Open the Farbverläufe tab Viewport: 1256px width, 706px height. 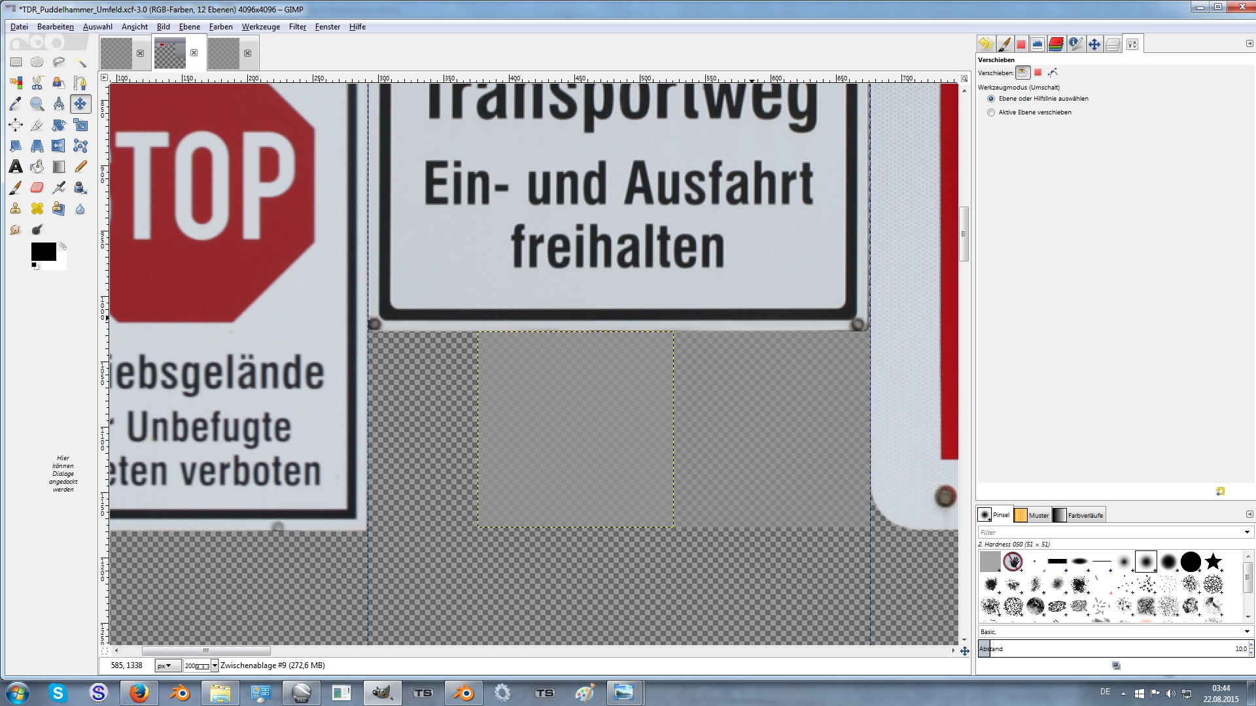coord(1079,515)
